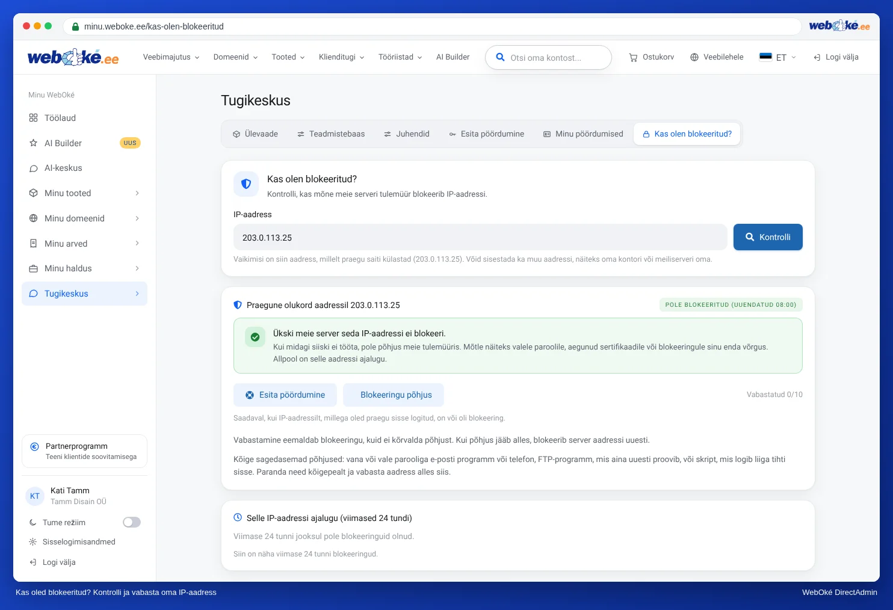Expand the Minu arved sidebar section
Image resolution: width=893 pixels, height=610 pixels.
click(x=84, y=244)
